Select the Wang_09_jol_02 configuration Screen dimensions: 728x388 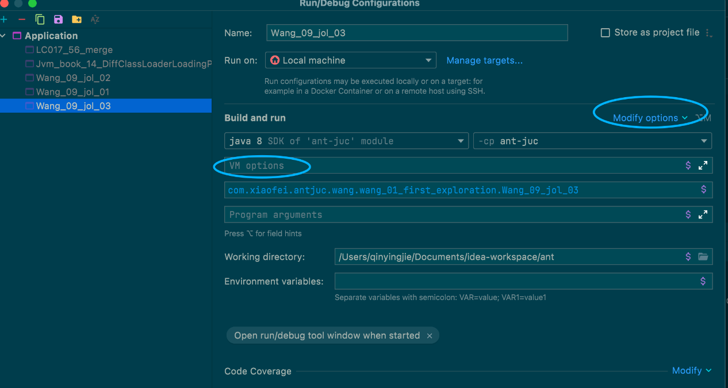[73, 78]
